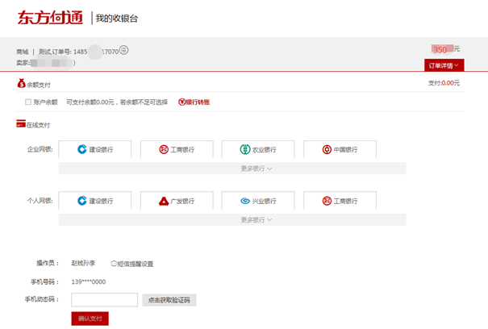This screenshot has height=329, width=488.
Task: Click the 在线支付 section heading
Action: point(38,125)
